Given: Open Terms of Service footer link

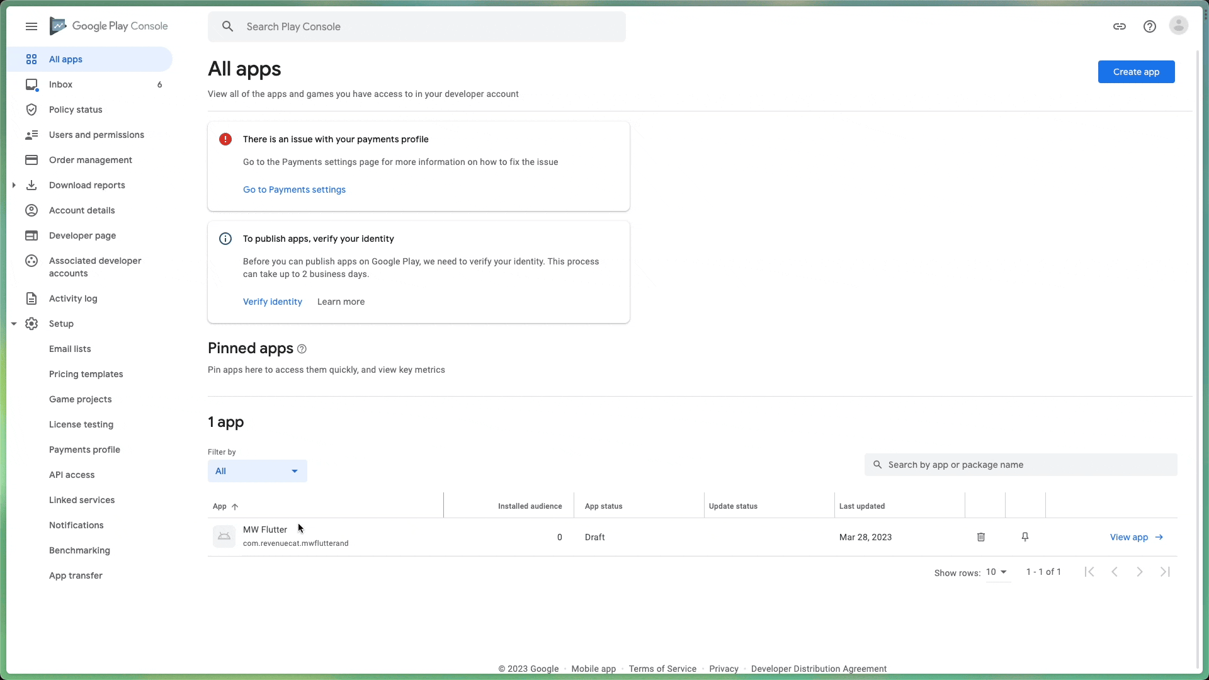Looking at the screenshot, I should (x=662, y=669).
